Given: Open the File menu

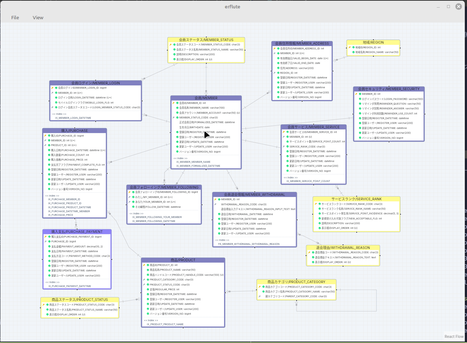Looking at the screenshot, I should pos(15,17).
